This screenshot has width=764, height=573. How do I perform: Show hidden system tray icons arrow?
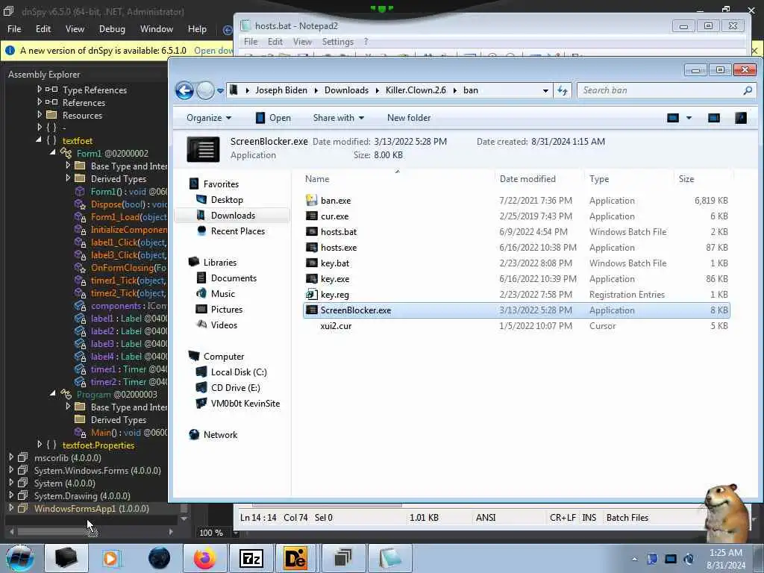pyautogui.click(x=634, y=560)
